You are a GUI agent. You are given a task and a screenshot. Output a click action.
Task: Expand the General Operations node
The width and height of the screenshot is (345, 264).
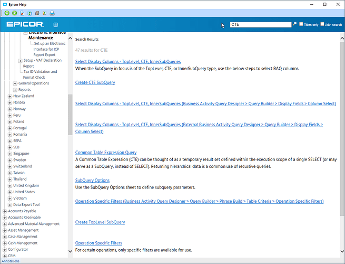[x=15, y=83]
